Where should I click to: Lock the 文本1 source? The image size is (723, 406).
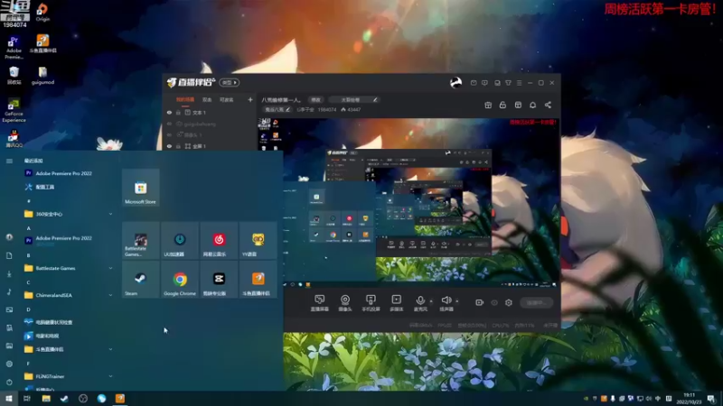click(178, 112)
